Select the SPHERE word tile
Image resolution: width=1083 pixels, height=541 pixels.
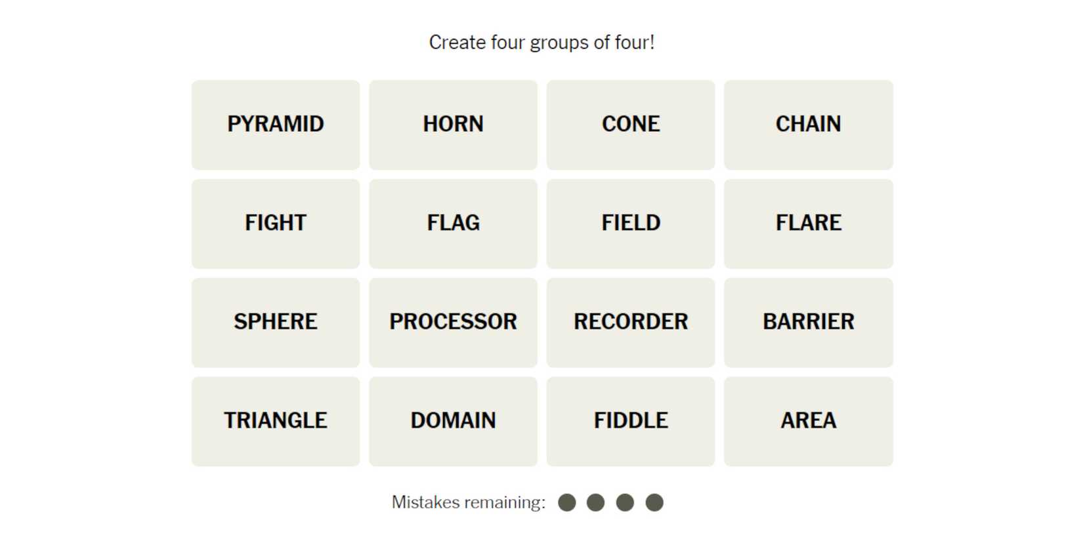coord(276,323)
